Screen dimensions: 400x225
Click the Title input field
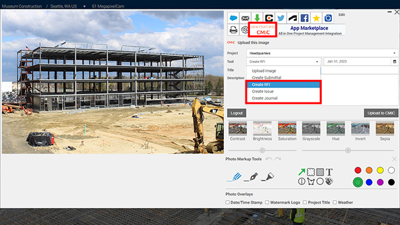pos(359,70)
